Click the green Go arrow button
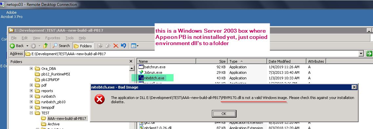The height and width of the screenshot is (129, 373). (x=369, y=54)
